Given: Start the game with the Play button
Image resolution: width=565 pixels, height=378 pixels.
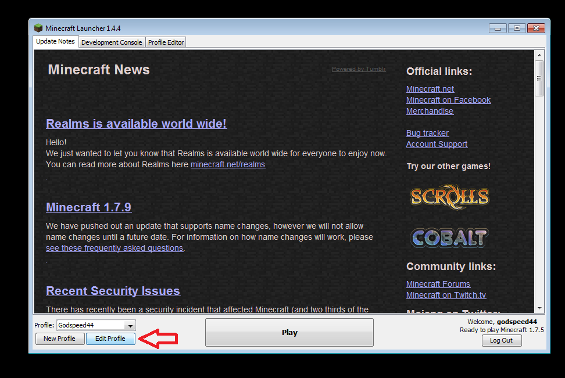Looking at the screenshot, I should pyautogui.click(x=289, y=332).
